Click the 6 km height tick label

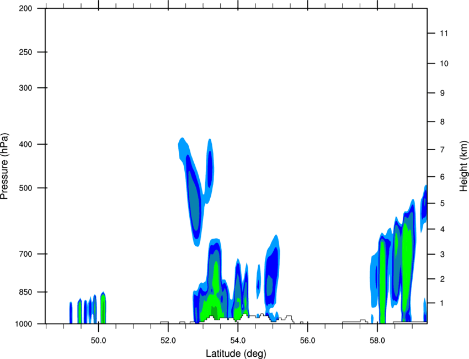pos(442,177)
